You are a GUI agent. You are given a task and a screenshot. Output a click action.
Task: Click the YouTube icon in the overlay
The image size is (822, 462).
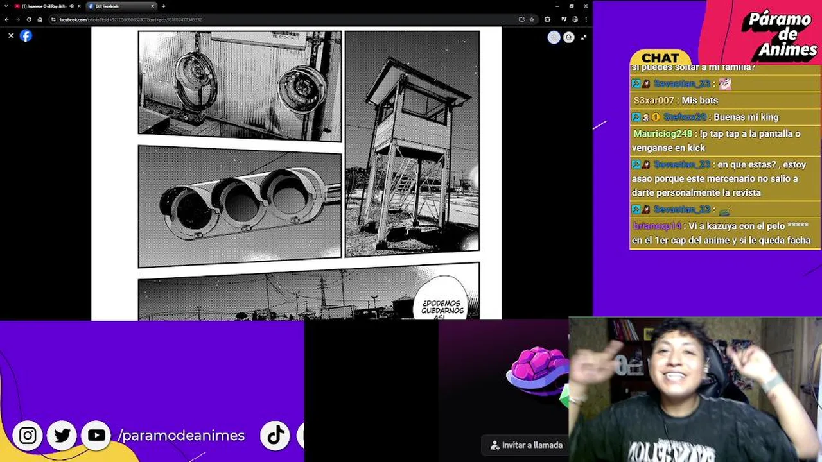96,436
